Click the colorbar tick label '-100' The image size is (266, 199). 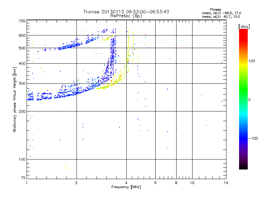coord(253,138)
